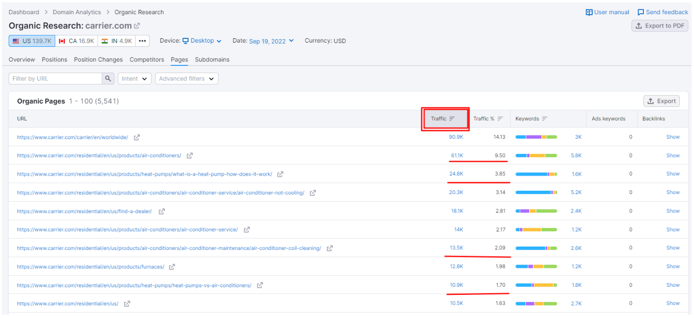694x318 pixels.
Task: Show backlinks for the worldwide row
Action: click(x=673, y=137)
